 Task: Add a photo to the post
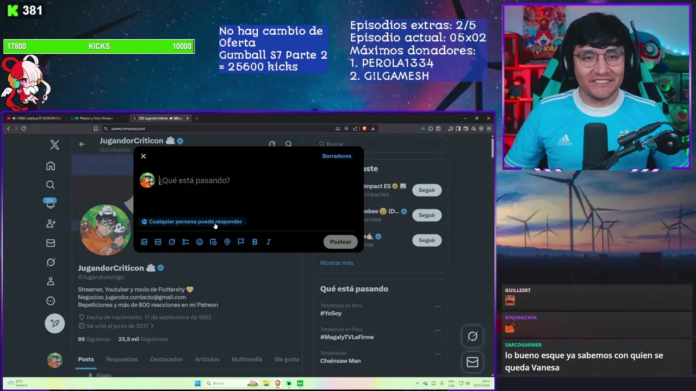click(x=144, y=242)
